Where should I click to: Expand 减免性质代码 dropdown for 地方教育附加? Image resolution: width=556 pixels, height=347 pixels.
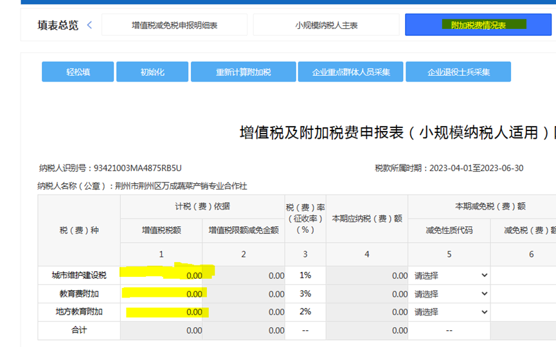[x=449, y=312]
